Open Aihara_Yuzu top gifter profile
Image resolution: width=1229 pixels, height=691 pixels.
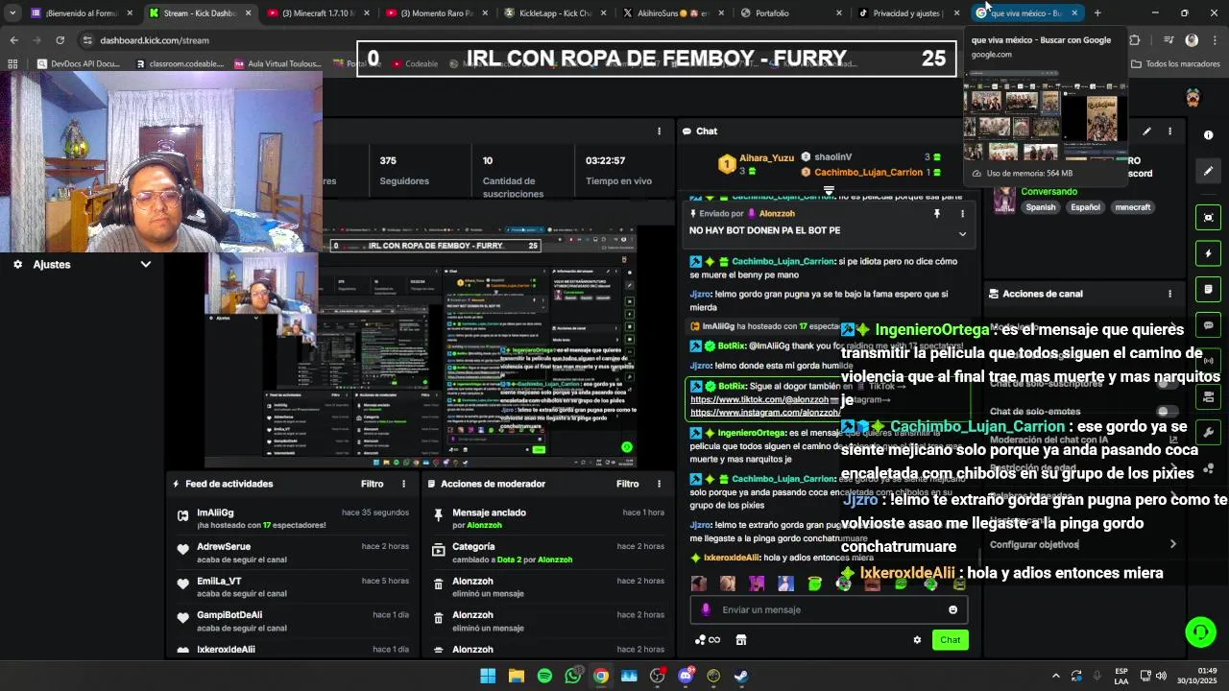click(767, 157)
